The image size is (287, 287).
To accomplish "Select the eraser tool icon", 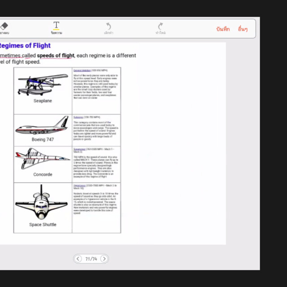I will click(4, 26).
